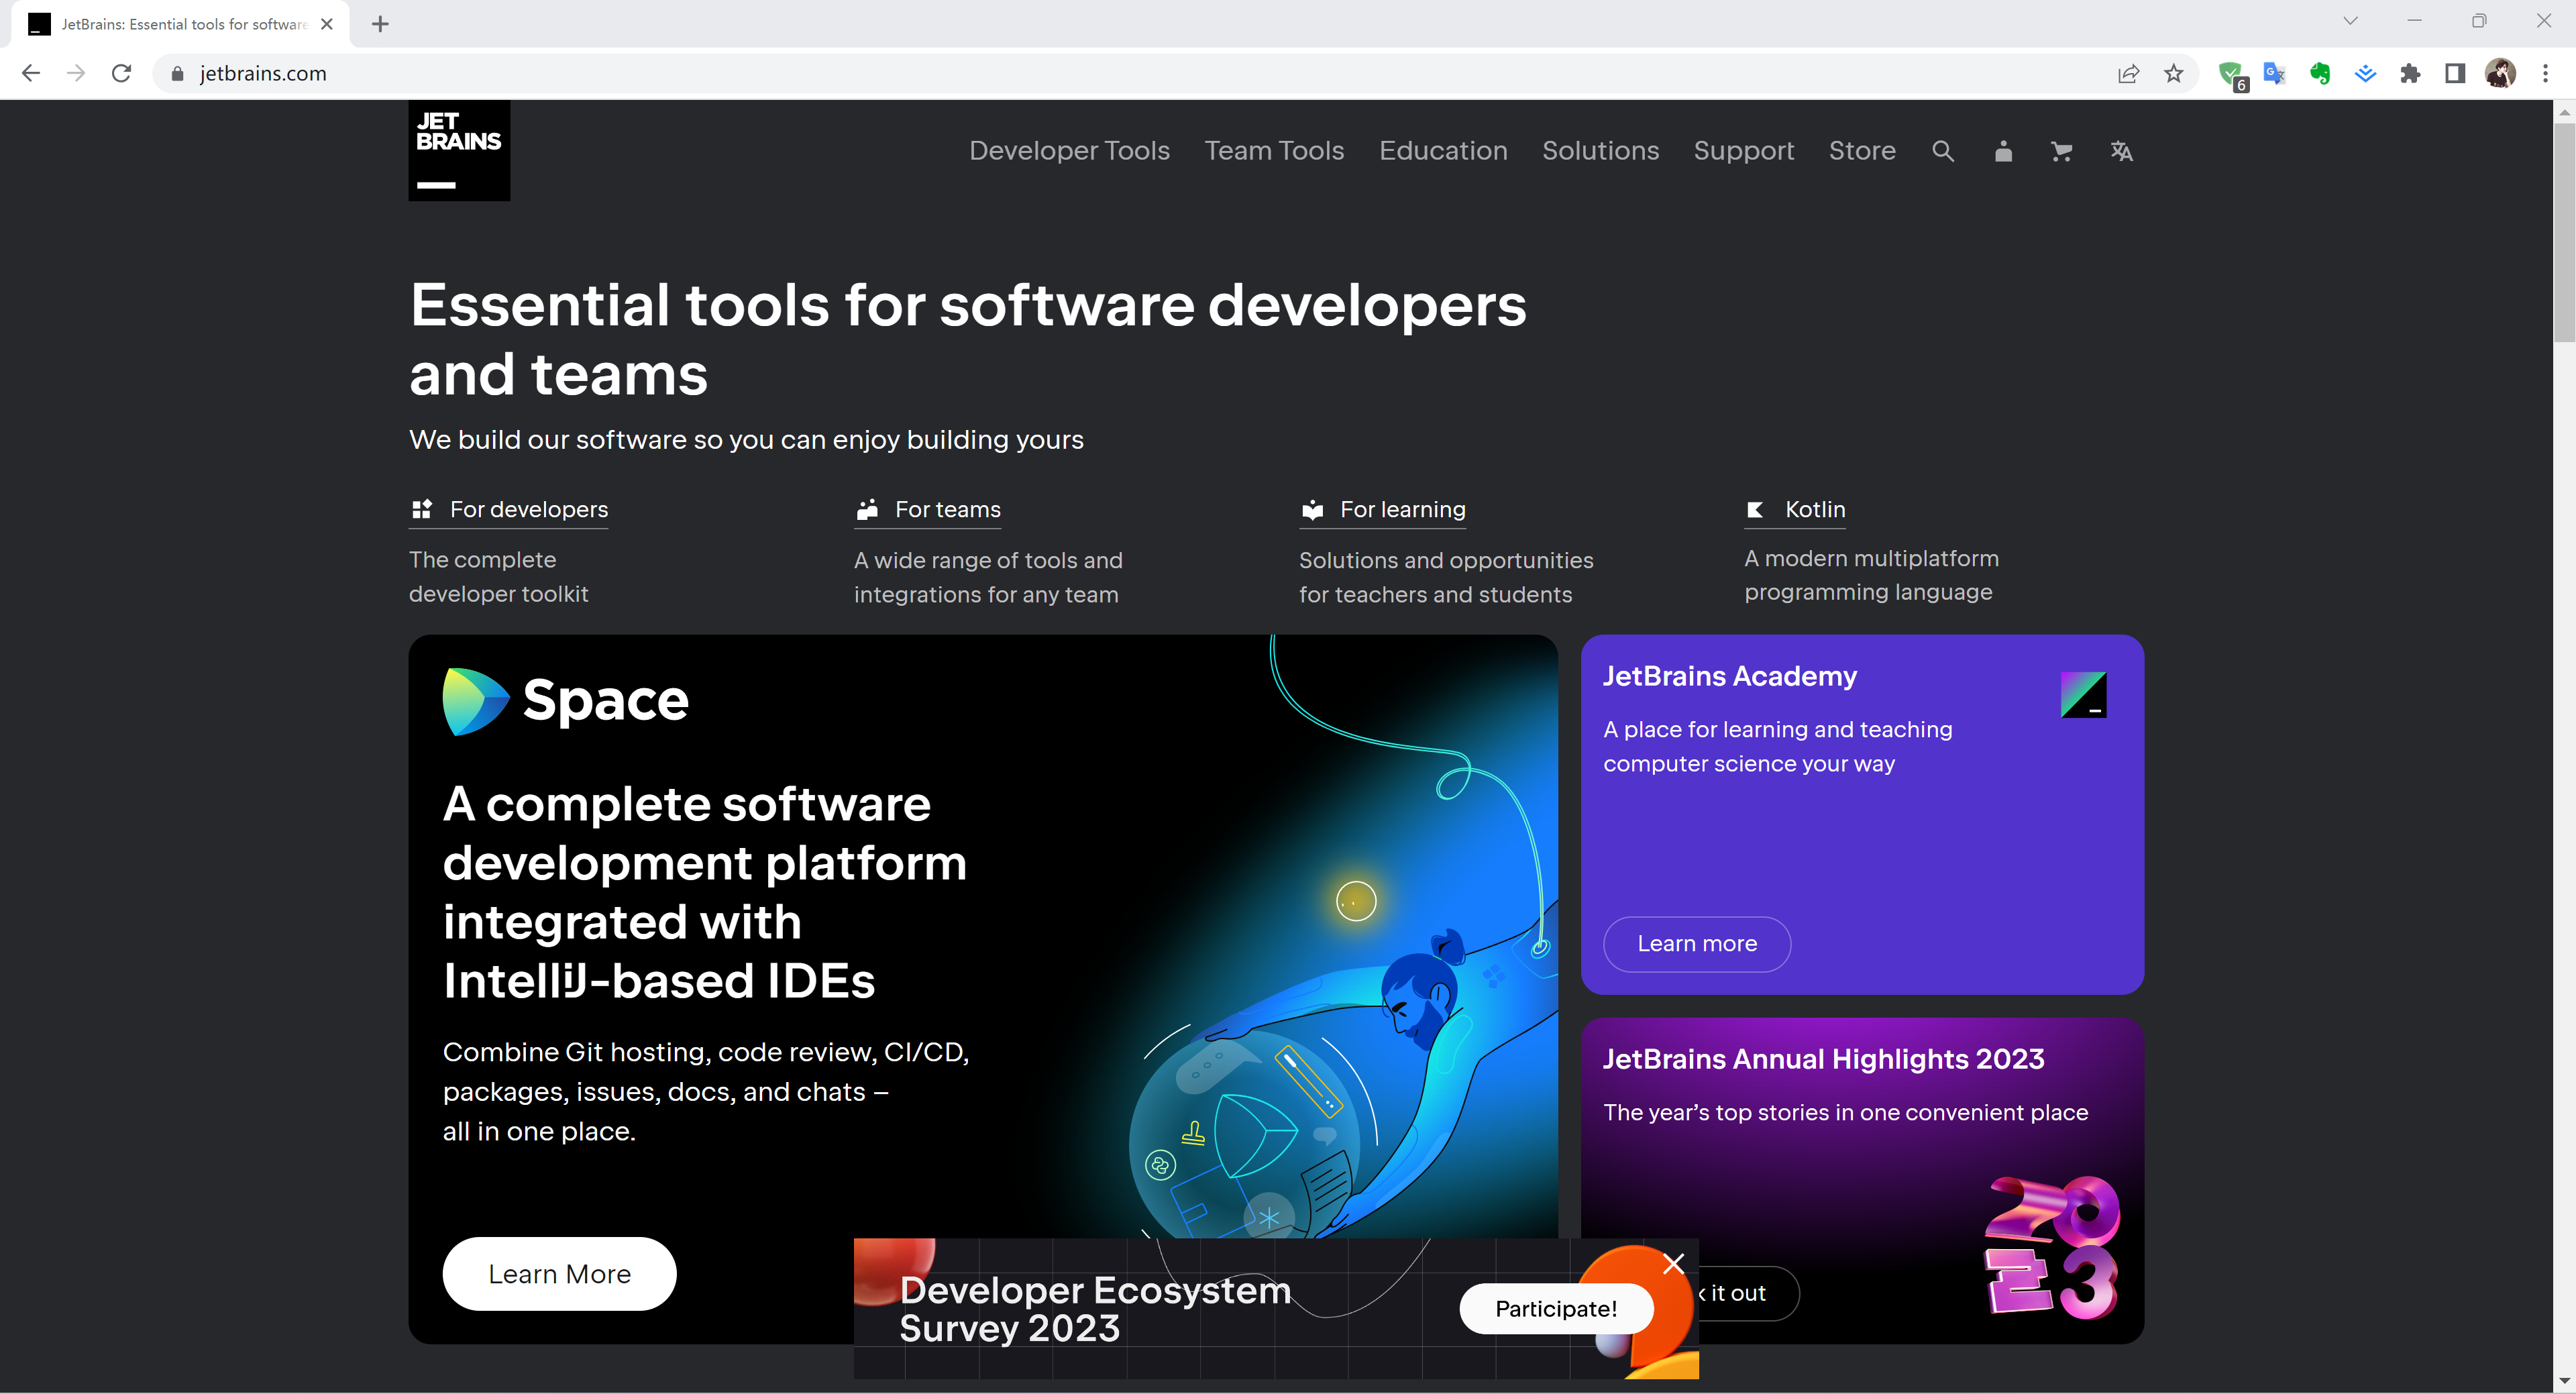Reload the page with refresh icon
This screenshot has width=2576, height=1394.
(x=121, y=73)
